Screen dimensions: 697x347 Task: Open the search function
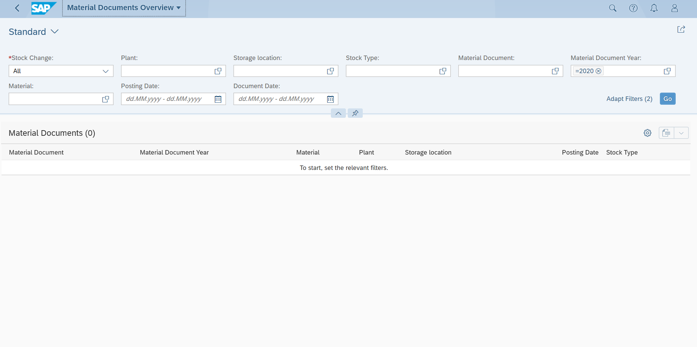pos(613,8)
